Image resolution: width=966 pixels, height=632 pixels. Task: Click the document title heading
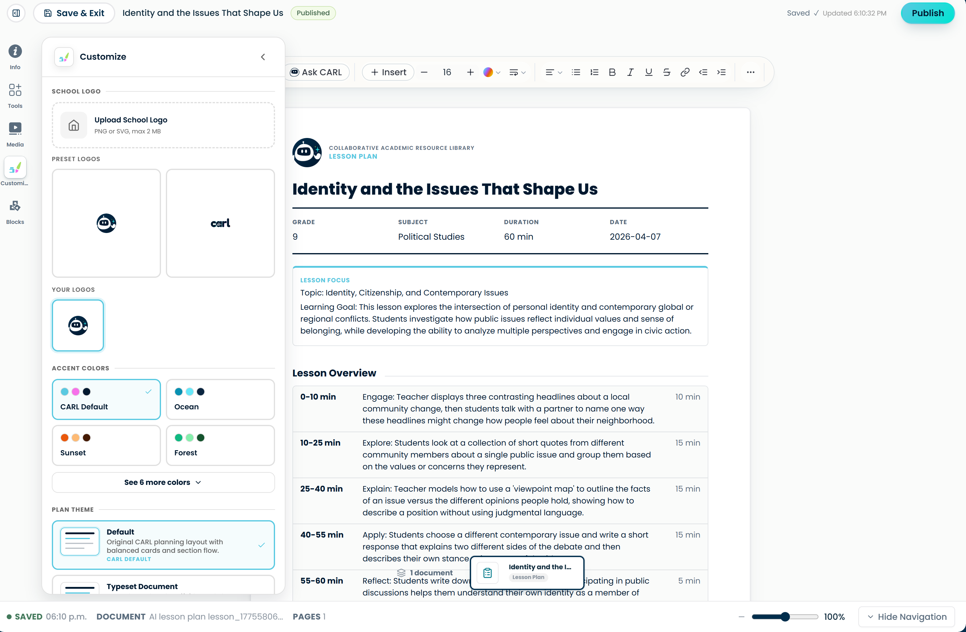445,189
